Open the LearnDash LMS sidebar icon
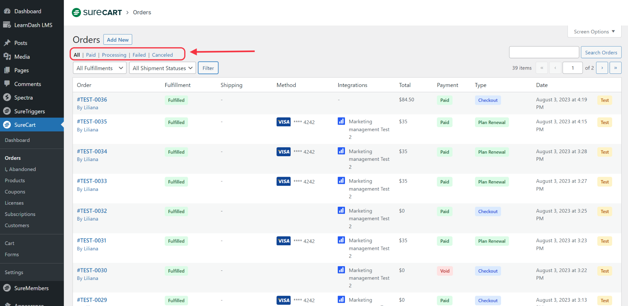Image resolution: width=628 pixels, height=306 pixels. 7,25
